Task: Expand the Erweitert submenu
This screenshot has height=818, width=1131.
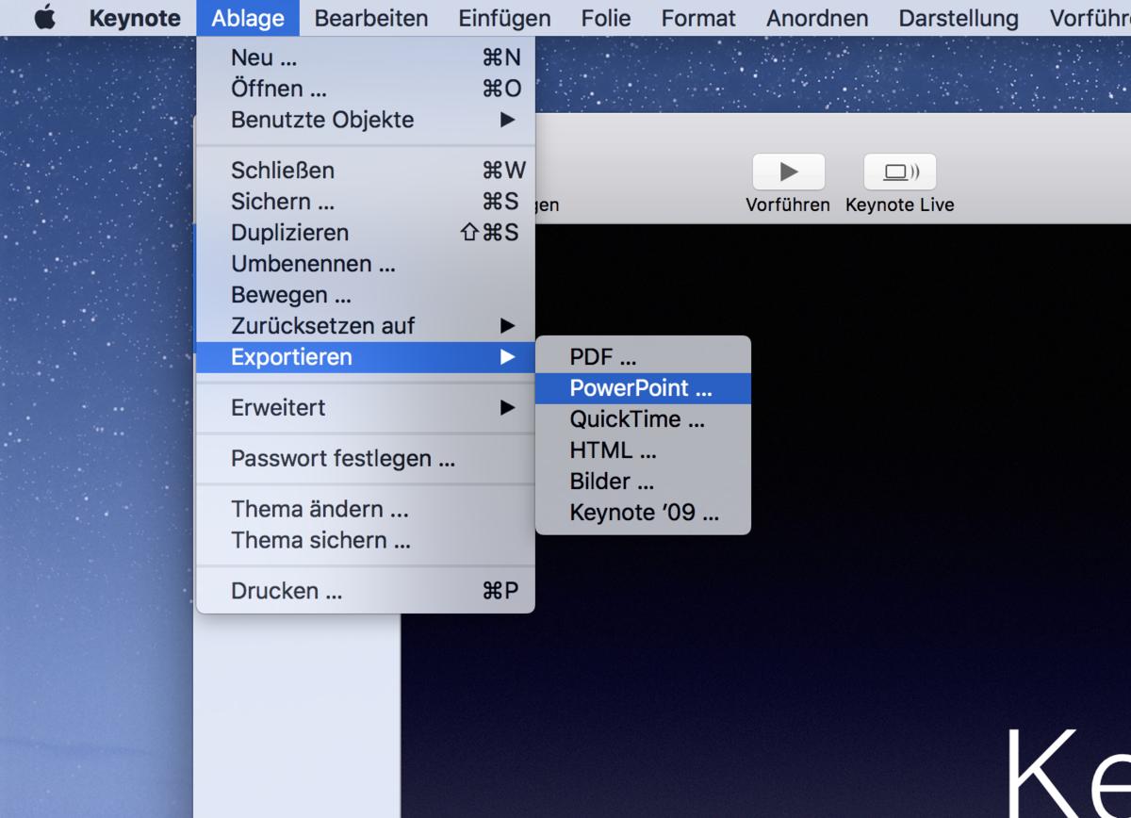Action: [x=366, y=408]
